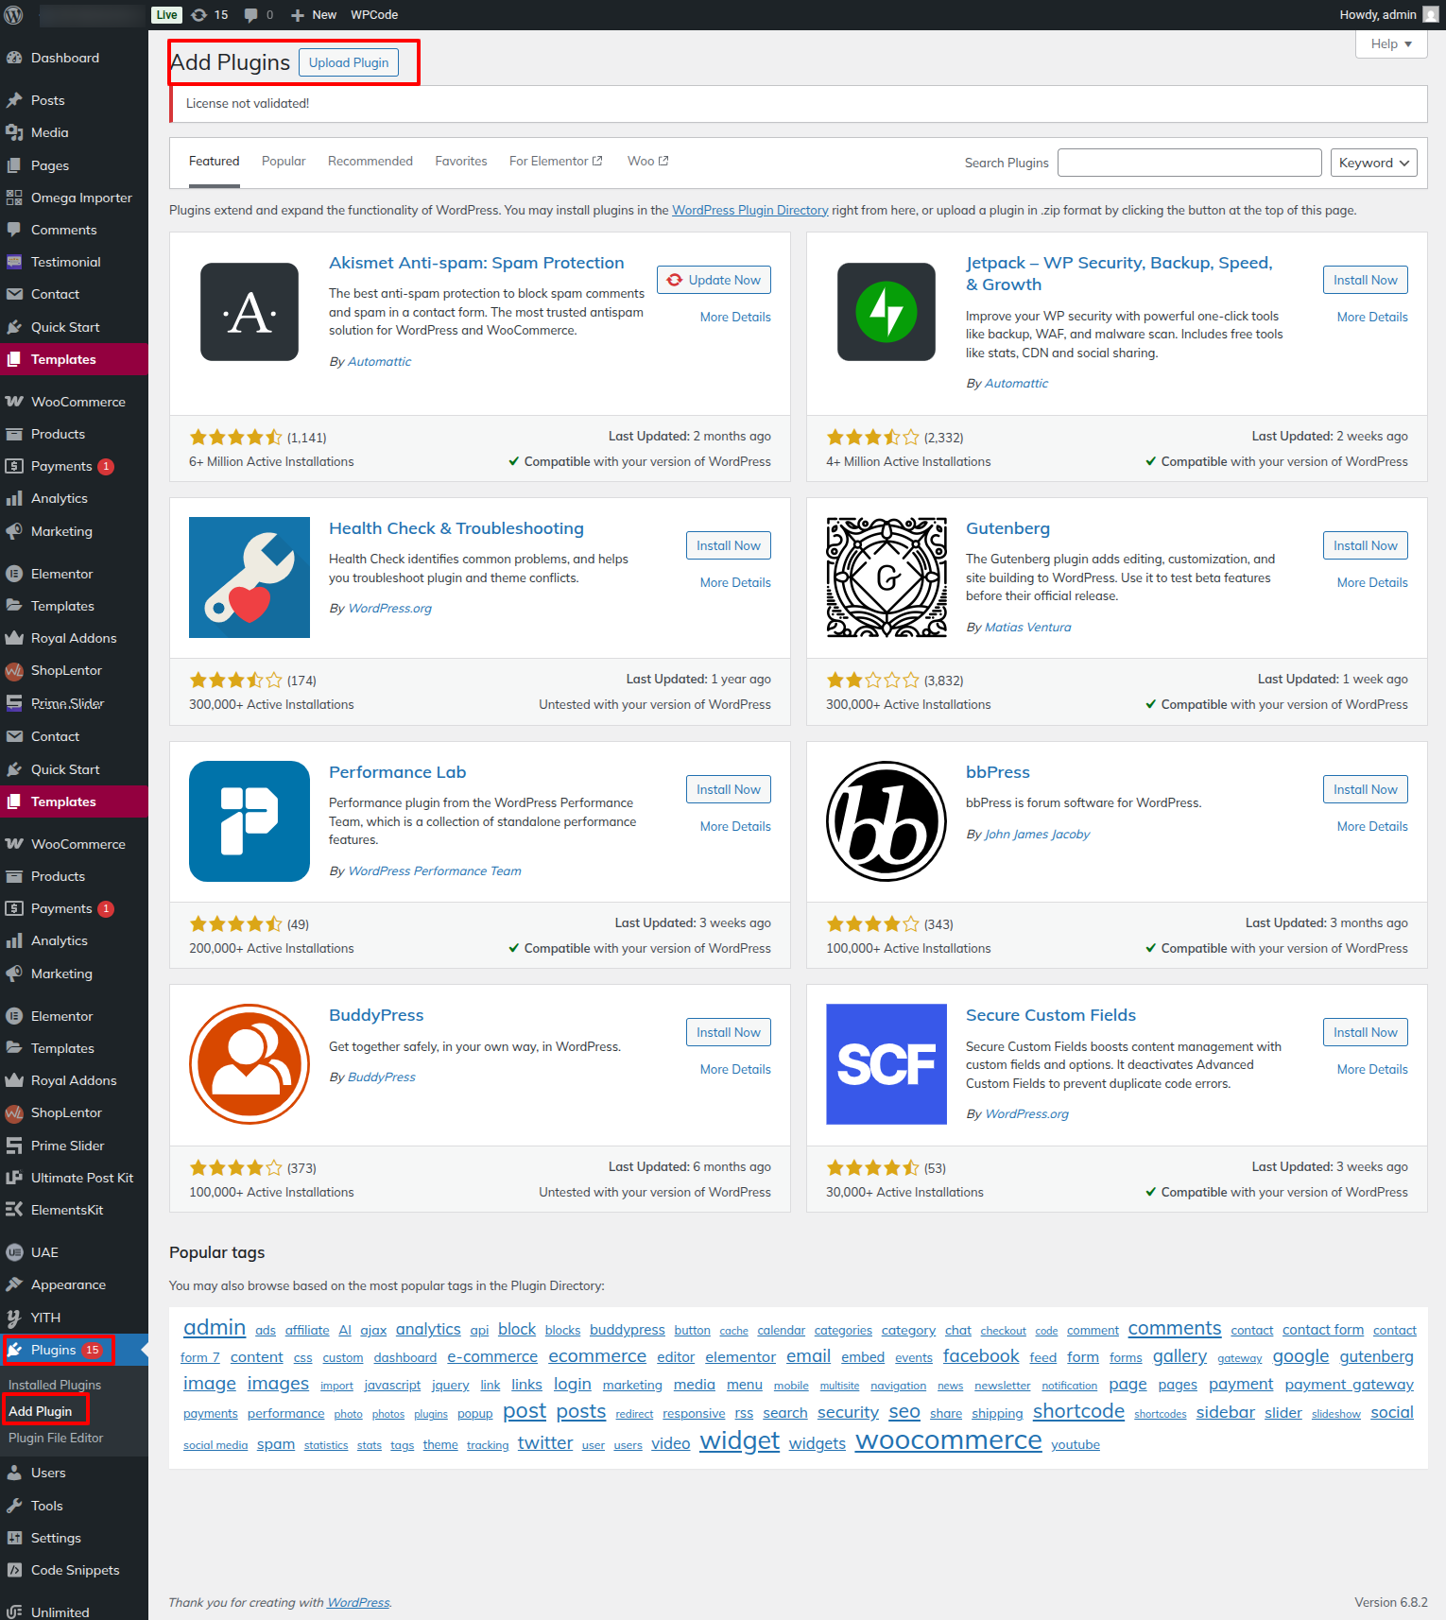Switch to the Popular plugins tab
Viewport: 1446px width, 1620px height.
tap(284, 162)
